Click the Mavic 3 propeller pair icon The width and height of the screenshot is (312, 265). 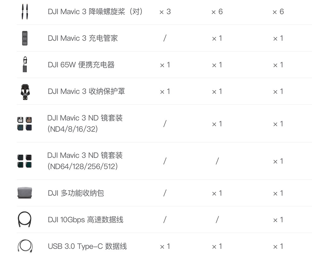(x=25, y=12)
